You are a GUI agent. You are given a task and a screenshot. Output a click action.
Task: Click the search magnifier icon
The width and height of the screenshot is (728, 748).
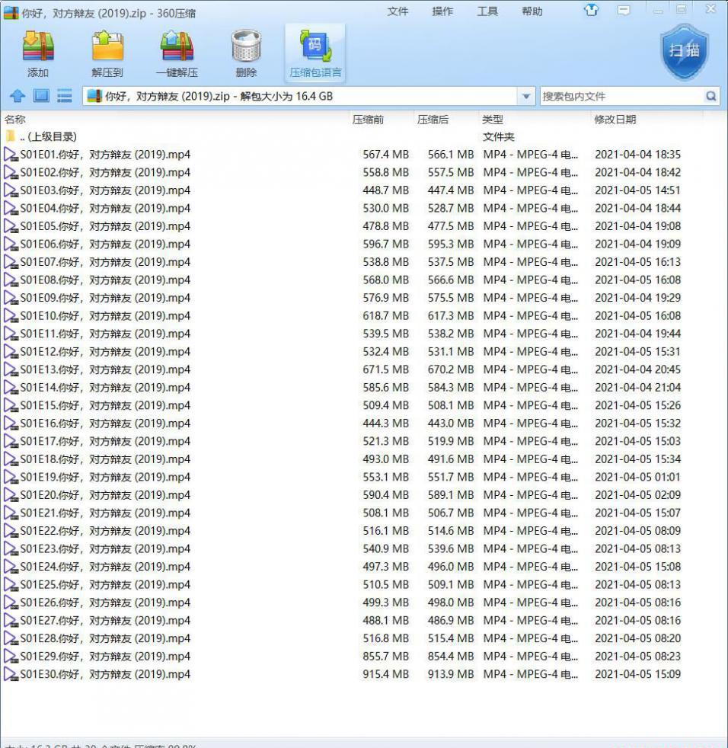coord(710,97)
